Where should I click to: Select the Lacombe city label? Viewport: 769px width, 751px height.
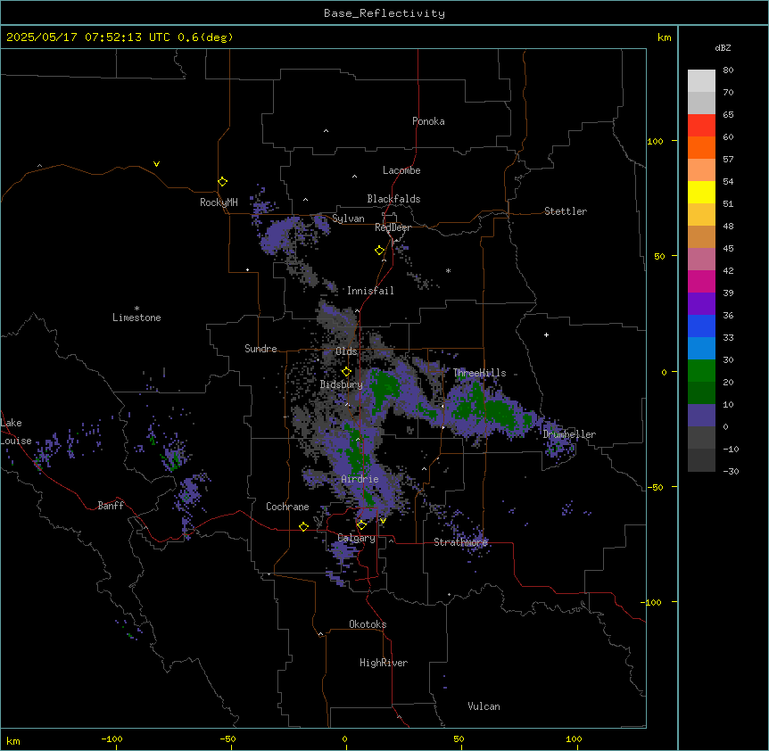click(x=401, y=170)
